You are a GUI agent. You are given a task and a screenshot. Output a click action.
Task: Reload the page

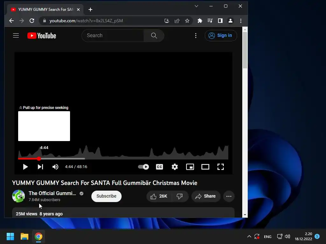(32, 21)
